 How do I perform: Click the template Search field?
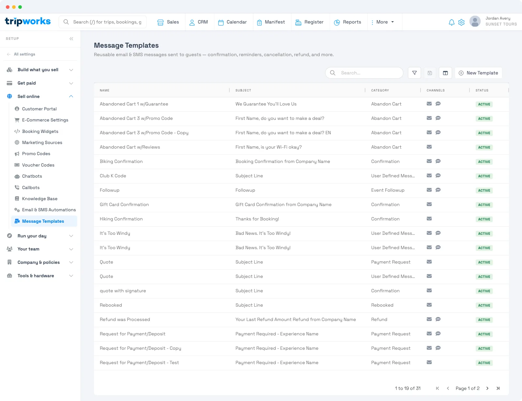point(364,73)
